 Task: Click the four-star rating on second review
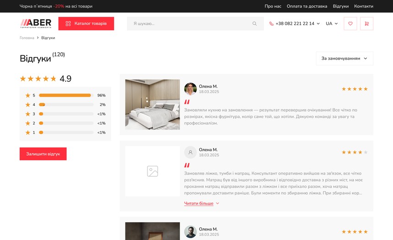[x=355, y=153]
